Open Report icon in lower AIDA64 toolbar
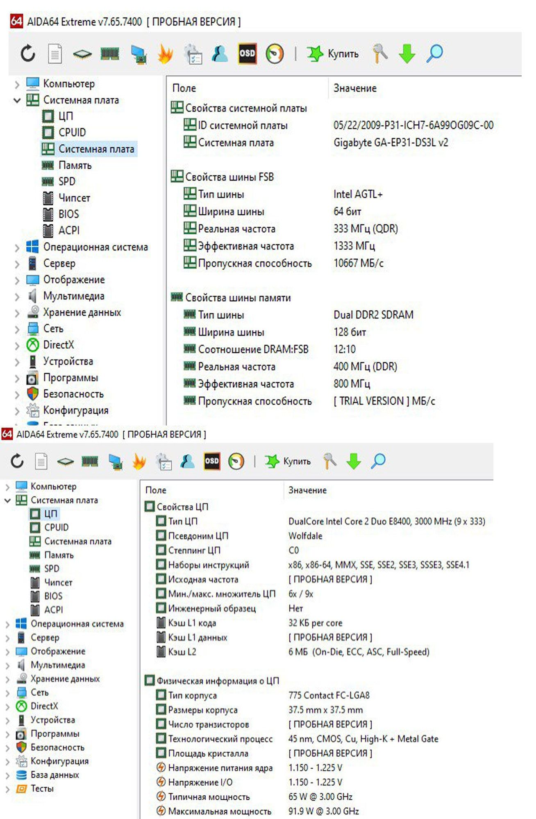Image resolution: width=536 pixels, height=819 pixels. 41,461
